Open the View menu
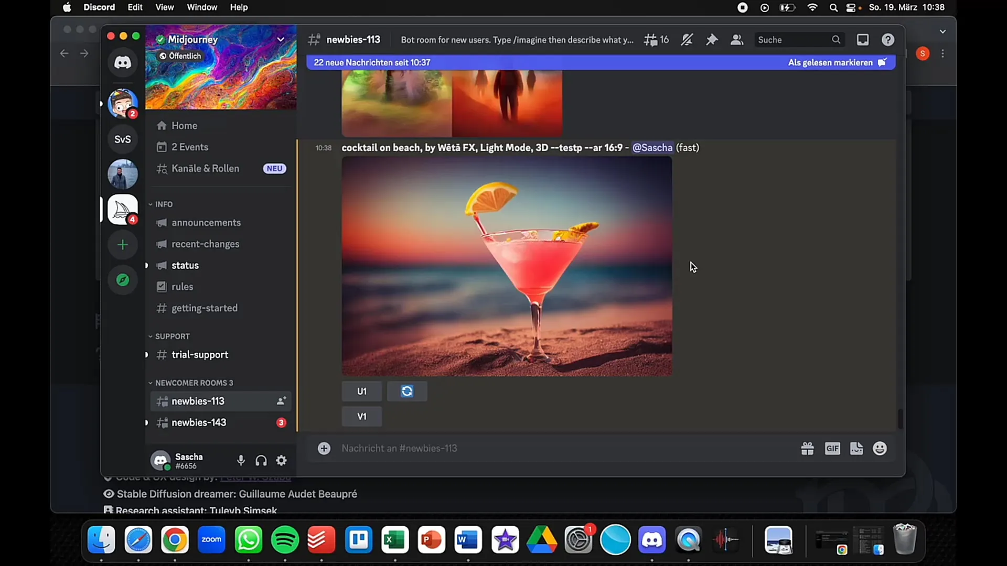This screenshot has height=566, width=1007. coord(165,7)
